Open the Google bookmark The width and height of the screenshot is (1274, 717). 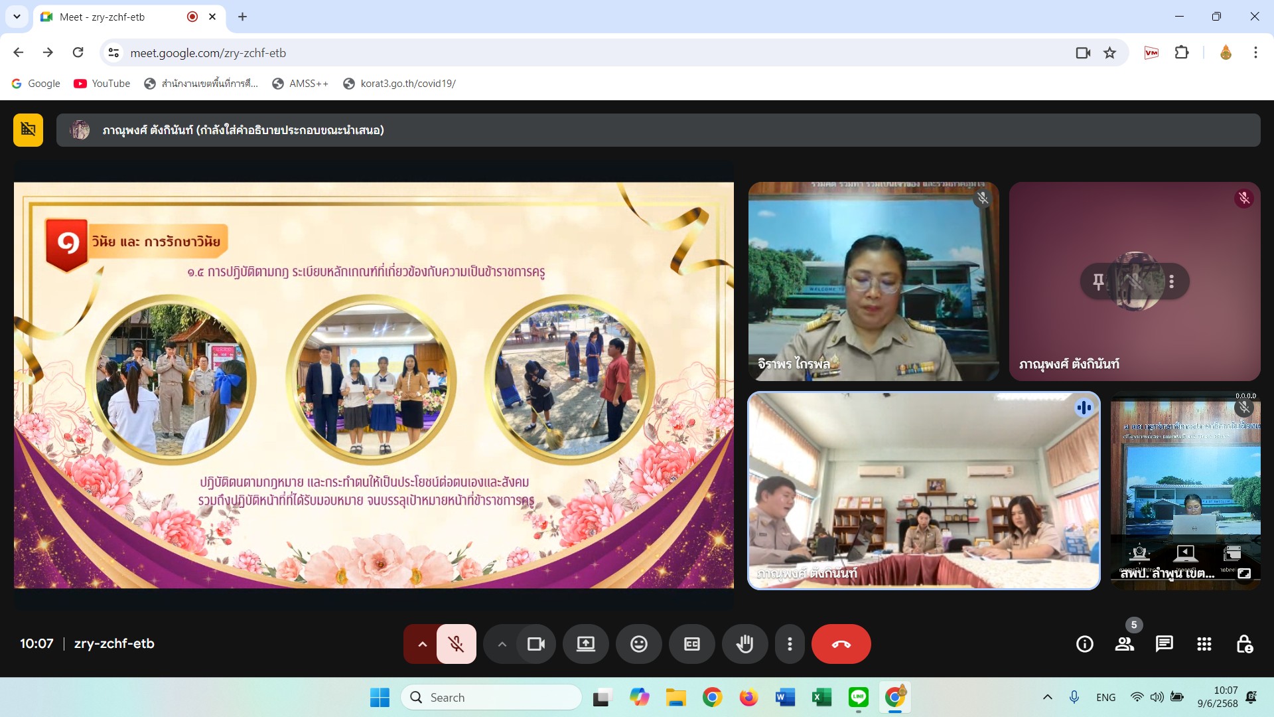coord(36,84)
